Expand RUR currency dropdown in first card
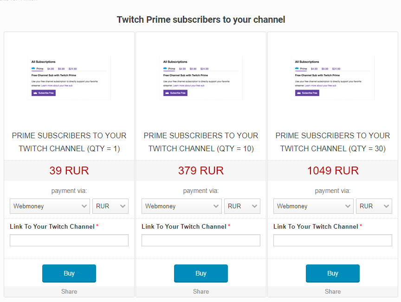The height and width of the screenshot is (302, 401). coord(110,206)
